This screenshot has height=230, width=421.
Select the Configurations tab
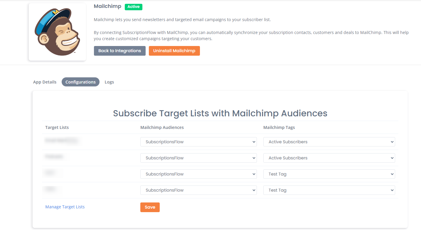80,82
